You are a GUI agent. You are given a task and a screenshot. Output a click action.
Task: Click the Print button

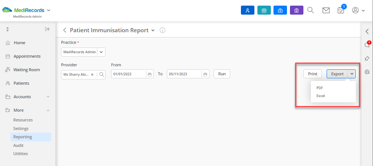point(312,74)
